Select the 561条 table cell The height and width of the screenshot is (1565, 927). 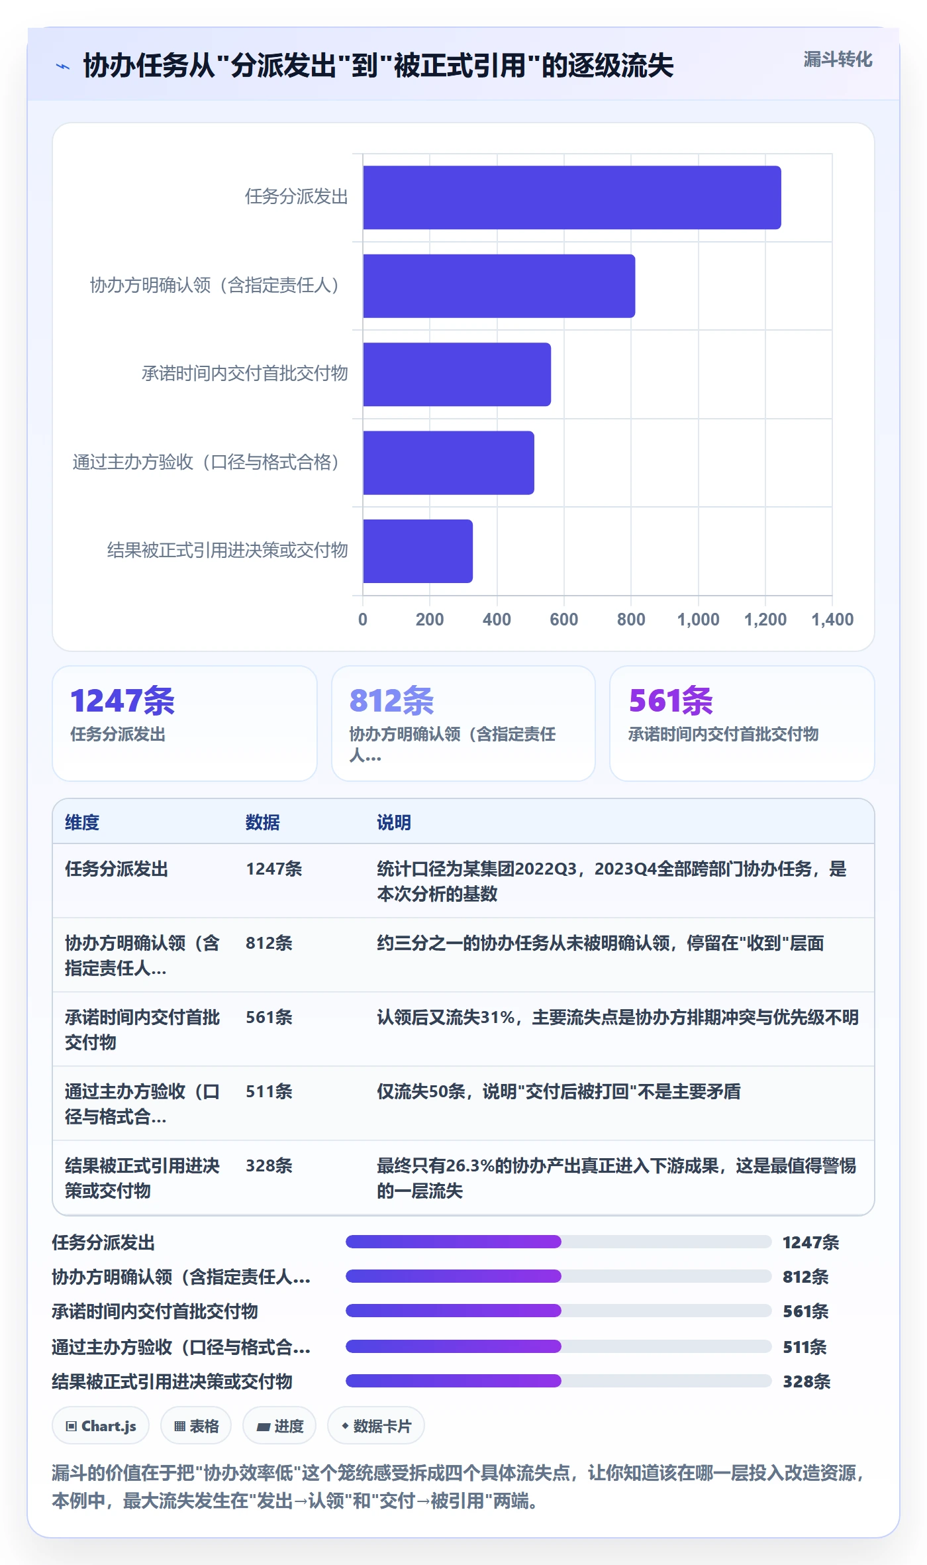[x=269, y=1017]
